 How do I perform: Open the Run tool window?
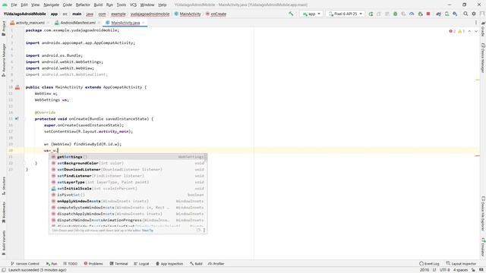(x=52, y=264)
